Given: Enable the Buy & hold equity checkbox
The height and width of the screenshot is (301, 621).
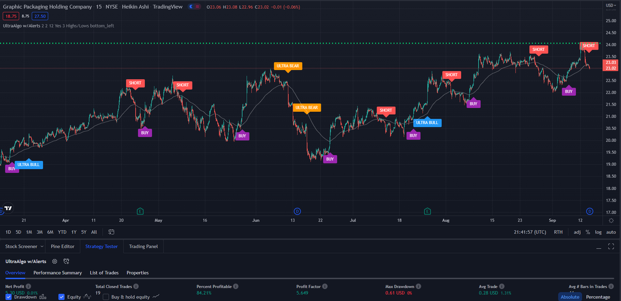Looking at the screenshot, I should click(106, 297).
